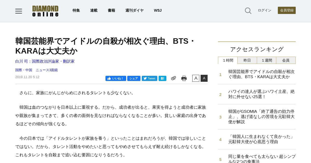This screenshot has height=163, width=311.
Task: Open 書籍 menu item
Action: (x=111, y=10)
